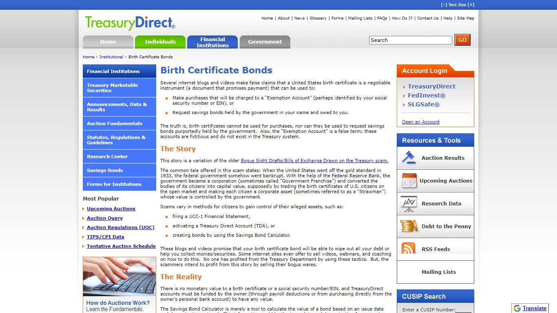
Task: Open the Glossary link
Action: point(318,18)
